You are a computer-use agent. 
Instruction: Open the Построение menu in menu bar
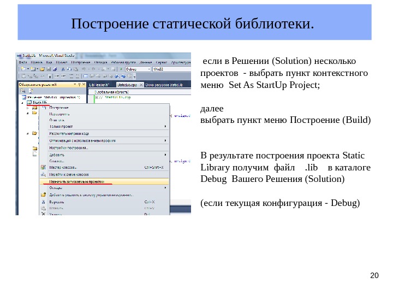click(x=81, y=62)
